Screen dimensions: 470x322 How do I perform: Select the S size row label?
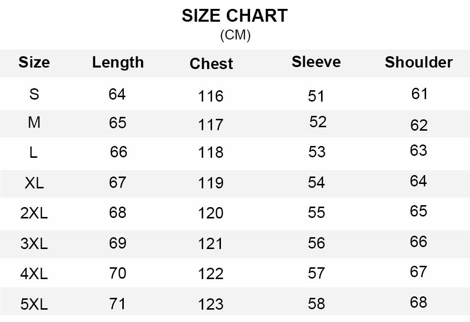pyautogui.click(x=34, y=94)
